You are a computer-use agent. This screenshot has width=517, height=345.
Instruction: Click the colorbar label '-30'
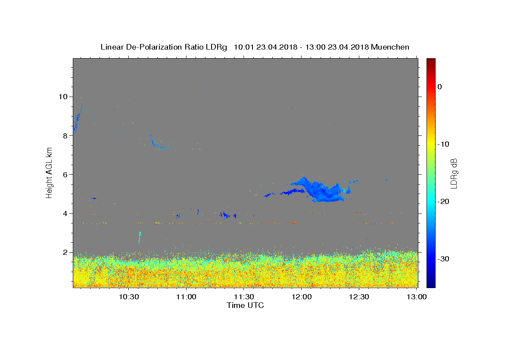coord(443,259)
